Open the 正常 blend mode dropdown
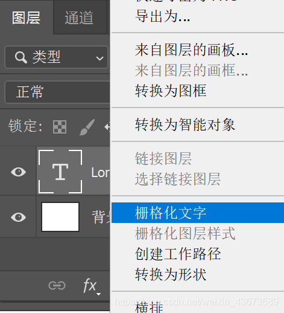 point(57,92)
